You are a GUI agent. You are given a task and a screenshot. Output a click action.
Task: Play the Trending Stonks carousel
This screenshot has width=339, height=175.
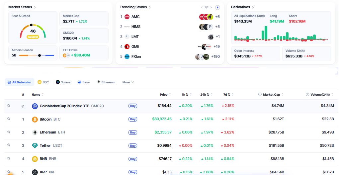point(217,7)
